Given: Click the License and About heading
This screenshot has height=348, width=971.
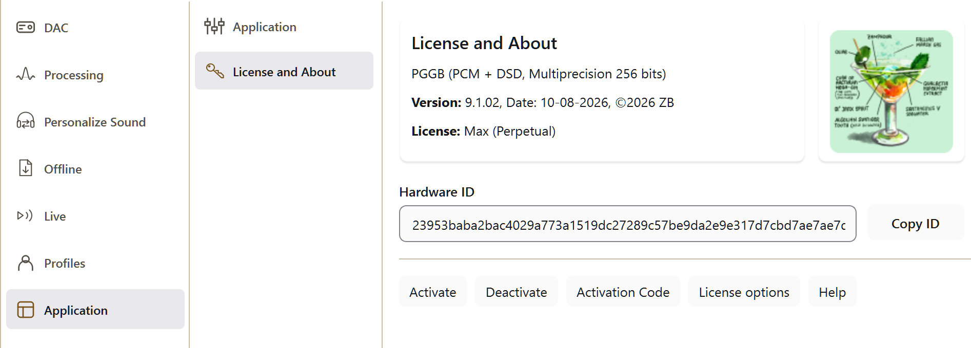Looking at the screenshot, I should coord(484,43).
